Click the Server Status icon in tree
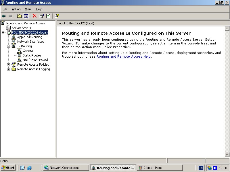The image size is (230, 172). 8,28
